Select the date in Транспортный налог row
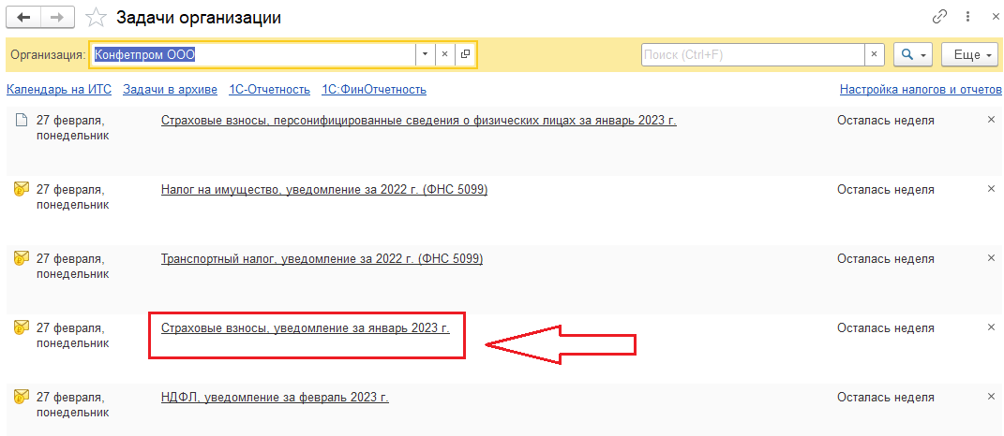Viewport: 1004px width, 436px height. [x=72, y=267]
